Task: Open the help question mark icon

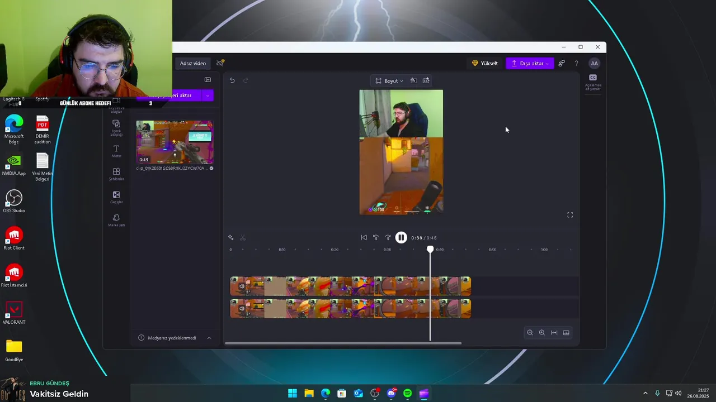Action: tap(576, 63)
